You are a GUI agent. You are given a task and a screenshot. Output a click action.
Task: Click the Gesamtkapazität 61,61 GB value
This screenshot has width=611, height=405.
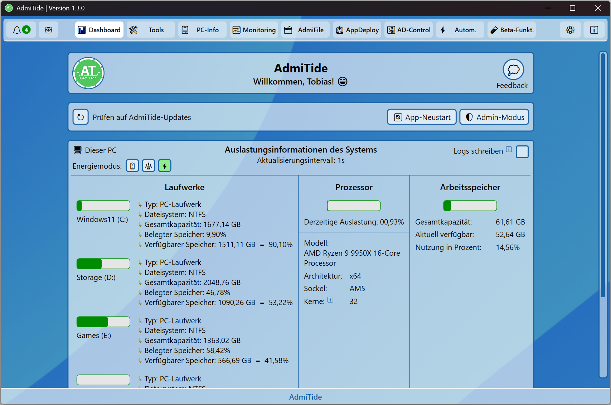[510, 222]
